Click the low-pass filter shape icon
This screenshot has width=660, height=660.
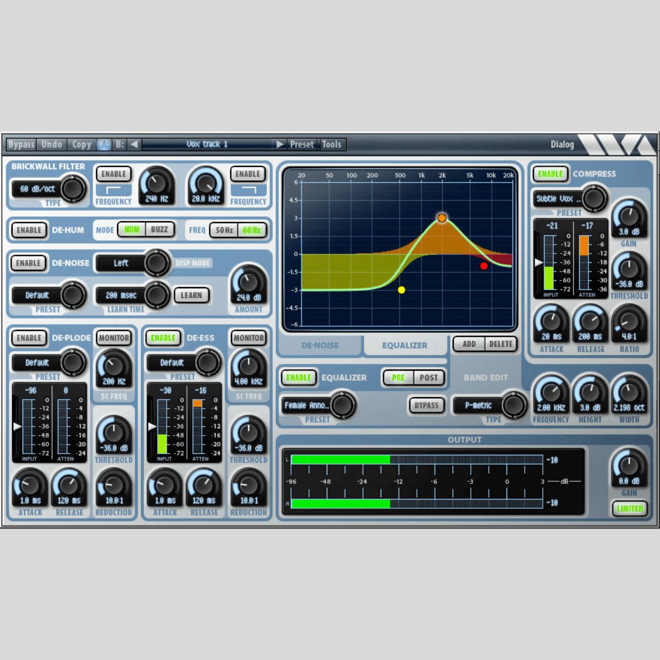point(248,190)
